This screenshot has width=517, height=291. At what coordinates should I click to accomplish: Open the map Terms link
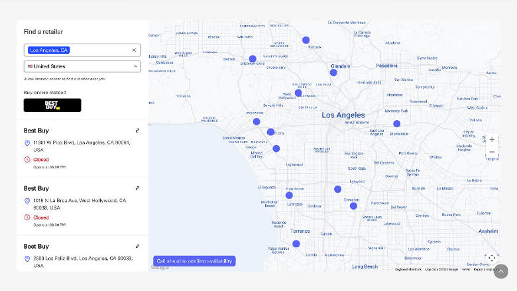(466, 269)
